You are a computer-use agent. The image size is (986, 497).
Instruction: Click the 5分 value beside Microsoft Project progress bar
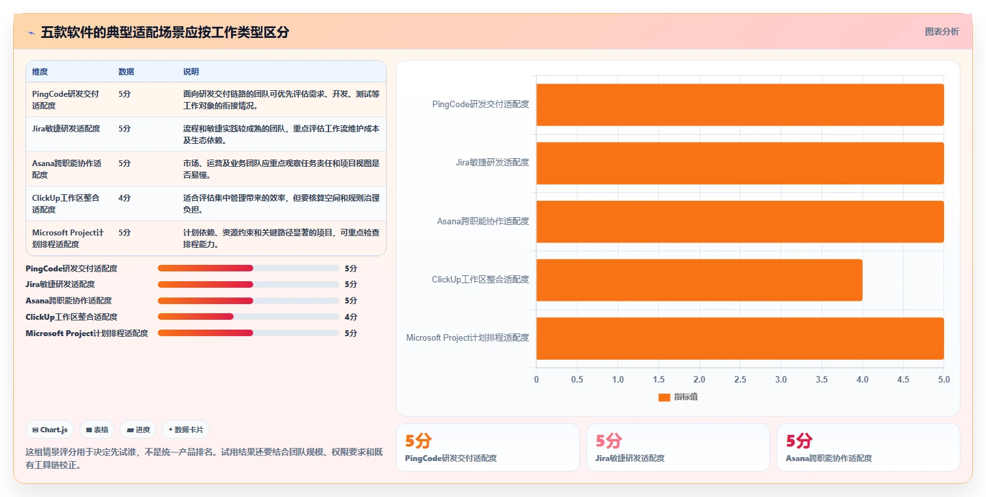[x=351, y=333]
